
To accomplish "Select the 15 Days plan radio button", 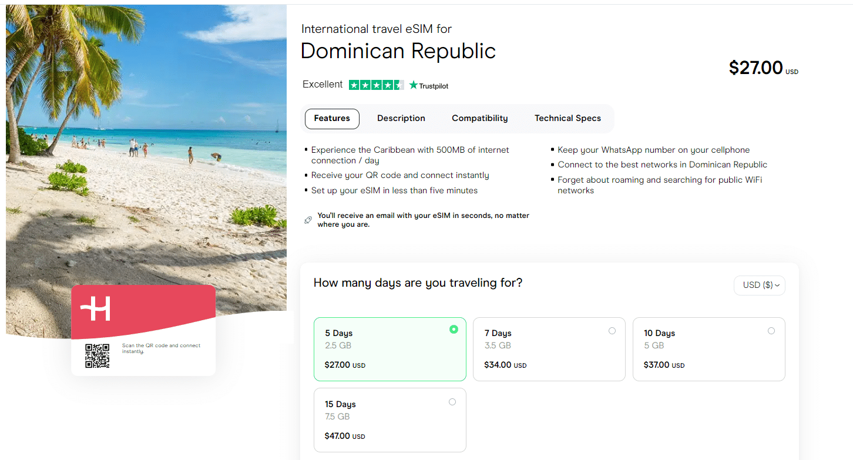I will pyautogui.click(x=452, y=402).
